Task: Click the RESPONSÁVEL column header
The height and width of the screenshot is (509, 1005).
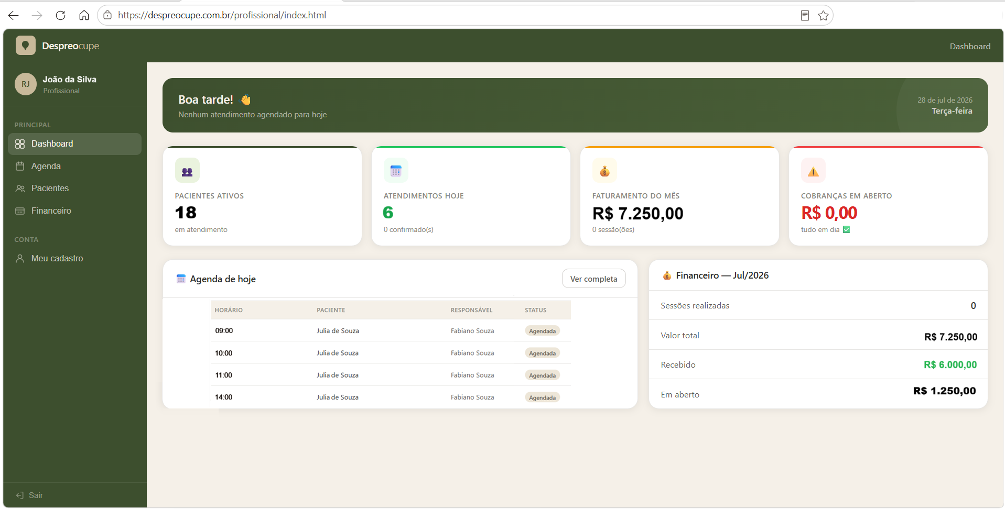Action: [471, 310]
